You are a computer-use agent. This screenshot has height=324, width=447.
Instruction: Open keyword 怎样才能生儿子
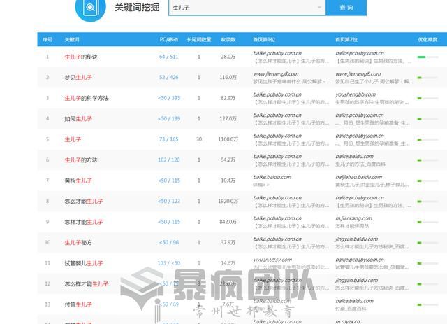pyautogui.click(x=84, y=222)
